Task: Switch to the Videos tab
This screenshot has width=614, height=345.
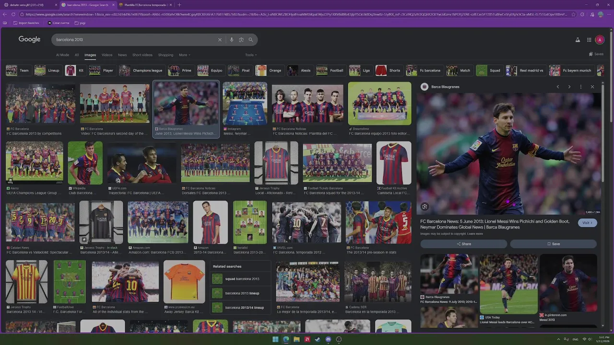Action: pyautogui.click(x=107, y=55)
